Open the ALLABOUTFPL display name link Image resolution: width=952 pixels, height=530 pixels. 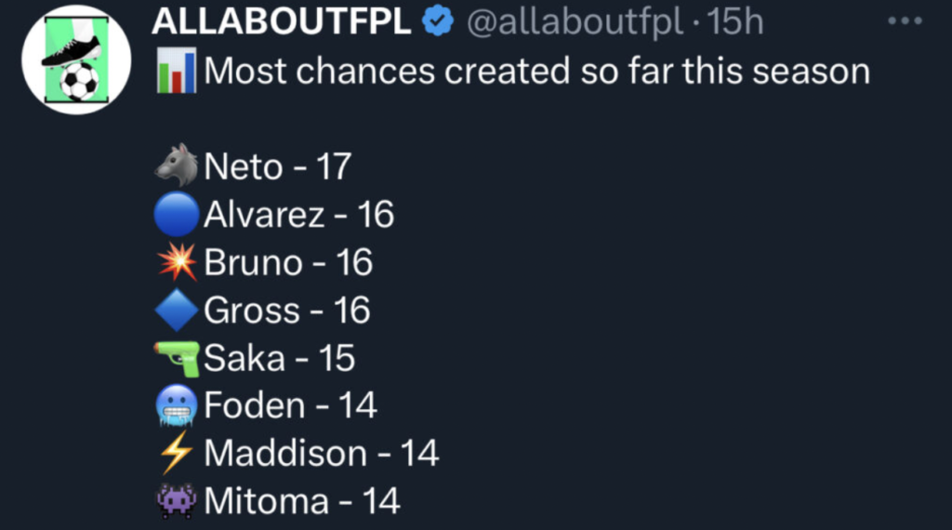point(281,23)
